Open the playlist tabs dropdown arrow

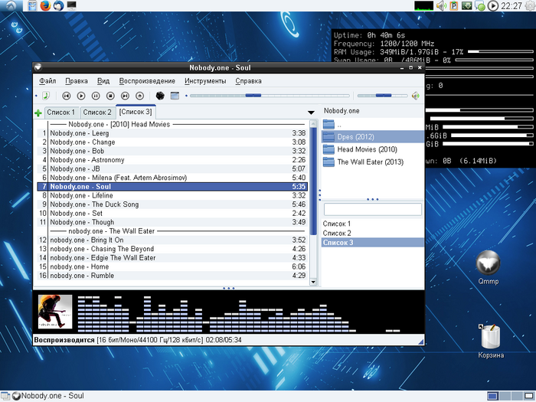[x=311, y=113]
